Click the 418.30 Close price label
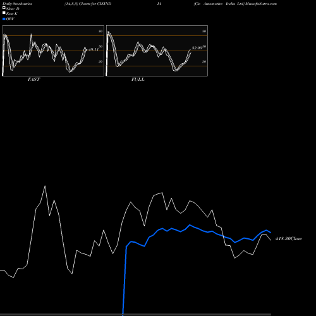This screenshot has height=316, width=316. (289, 239)
